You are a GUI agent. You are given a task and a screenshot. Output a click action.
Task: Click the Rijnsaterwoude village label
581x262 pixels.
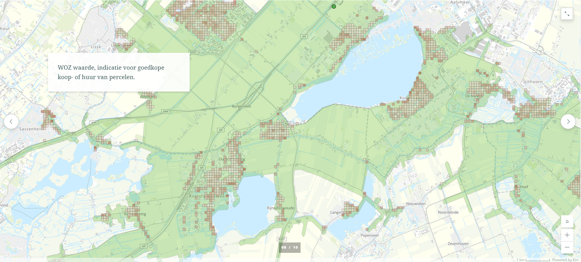[x=280, y=208]
